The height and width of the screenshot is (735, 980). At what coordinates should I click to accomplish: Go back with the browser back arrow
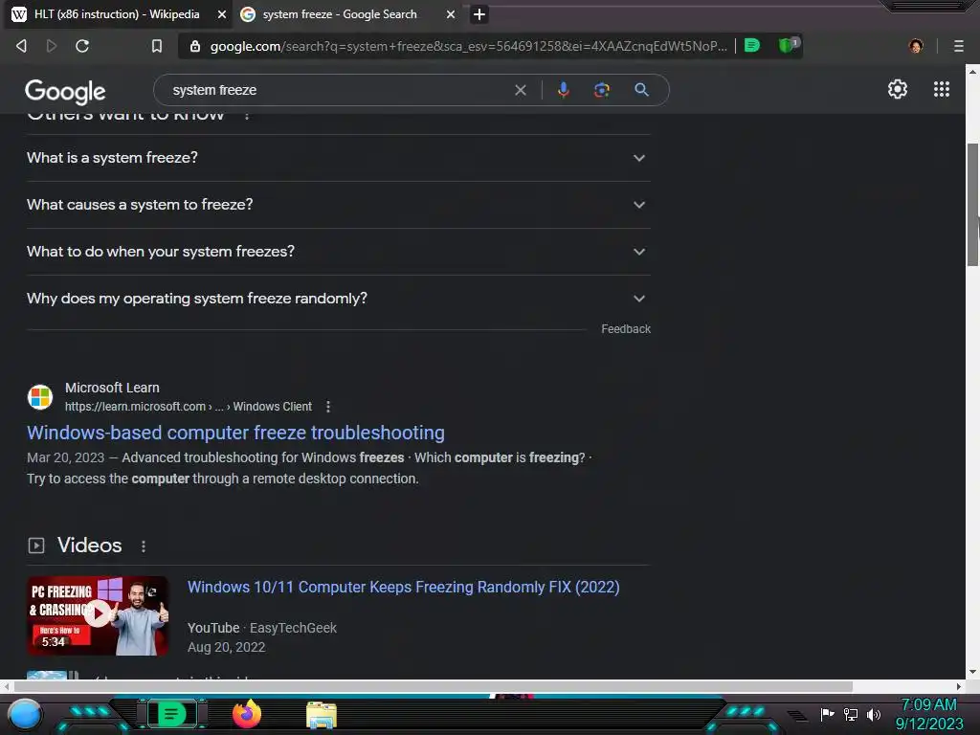point(21,46)
